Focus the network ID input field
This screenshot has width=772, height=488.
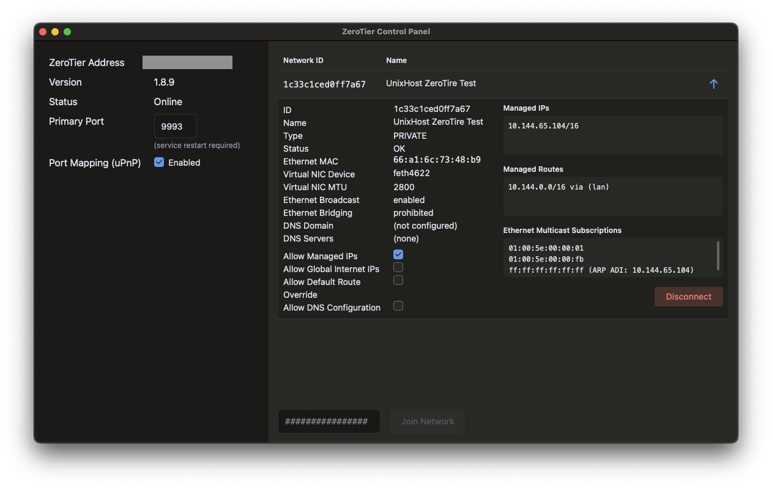tap(328, 421)
